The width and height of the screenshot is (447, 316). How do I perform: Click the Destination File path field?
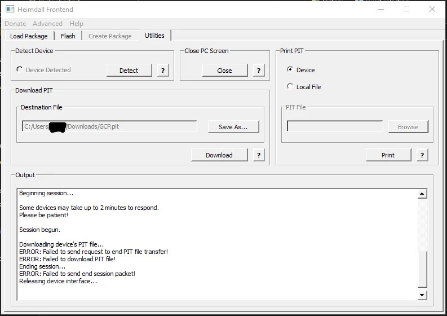pos(109,126)
